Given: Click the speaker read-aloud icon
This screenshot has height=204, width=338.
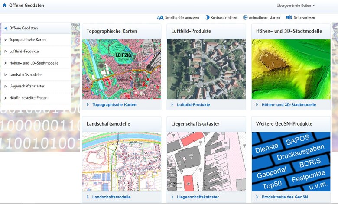Looking at the screenshot, I should point(289,18).
